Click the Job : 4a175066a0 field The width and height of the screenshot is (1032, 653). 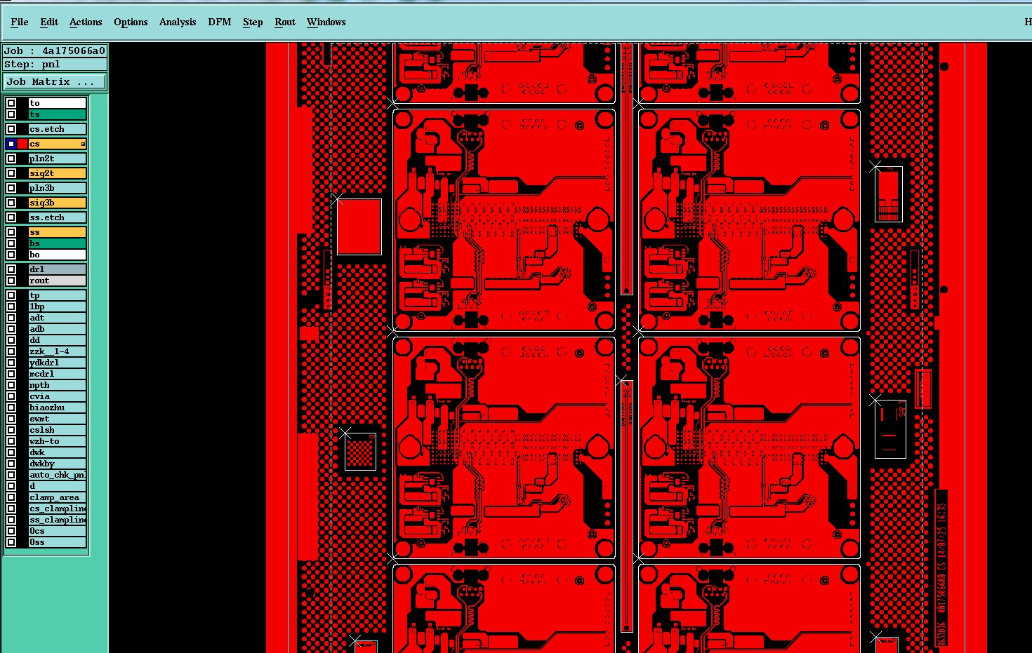pyautogui.click(x=55, y=51)
